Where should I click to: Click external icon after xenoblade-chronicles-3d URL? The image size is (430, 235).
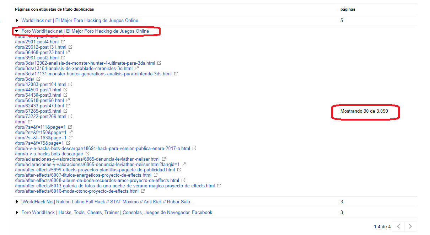coord(137,68)
